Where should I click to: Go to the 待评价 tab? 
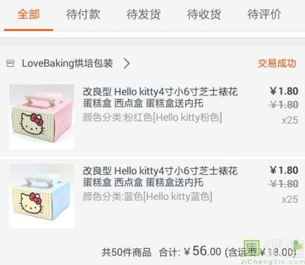(x=264, y=14)
